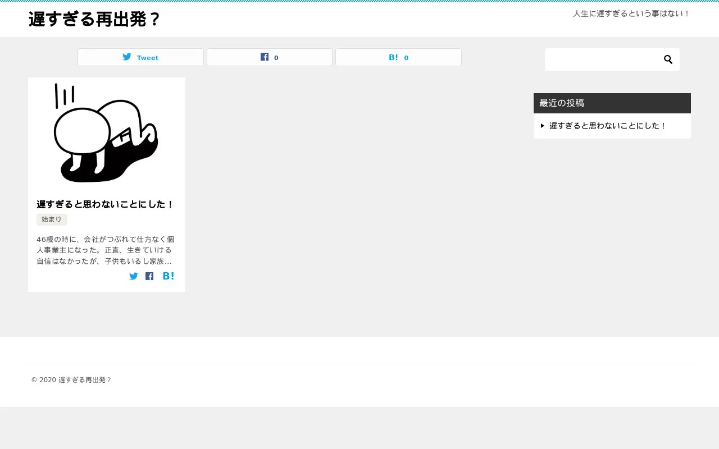The height and width of the screenshot is (449, 719).
Task: Click the post card Twitter icon
Action: point(134,276)
